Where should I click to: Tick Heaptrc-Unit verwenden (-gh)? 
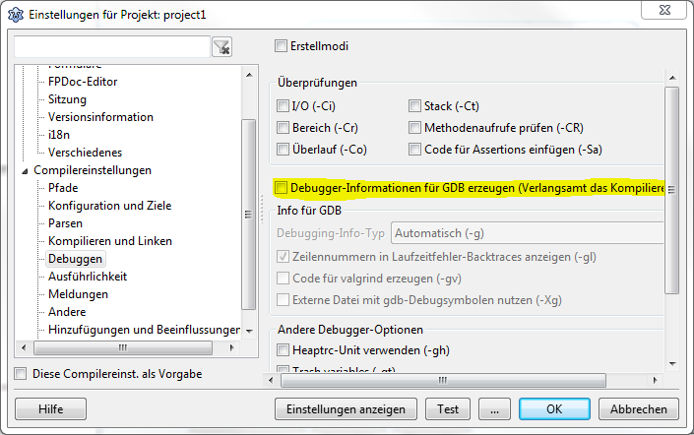click(284, 350)
